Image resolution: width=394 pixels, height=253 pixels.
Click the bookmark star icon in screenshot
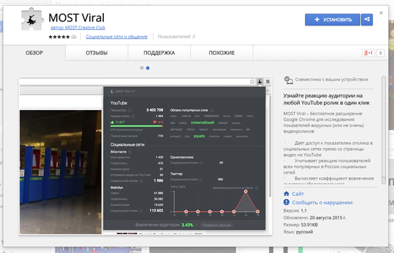[x=252, y=81]
